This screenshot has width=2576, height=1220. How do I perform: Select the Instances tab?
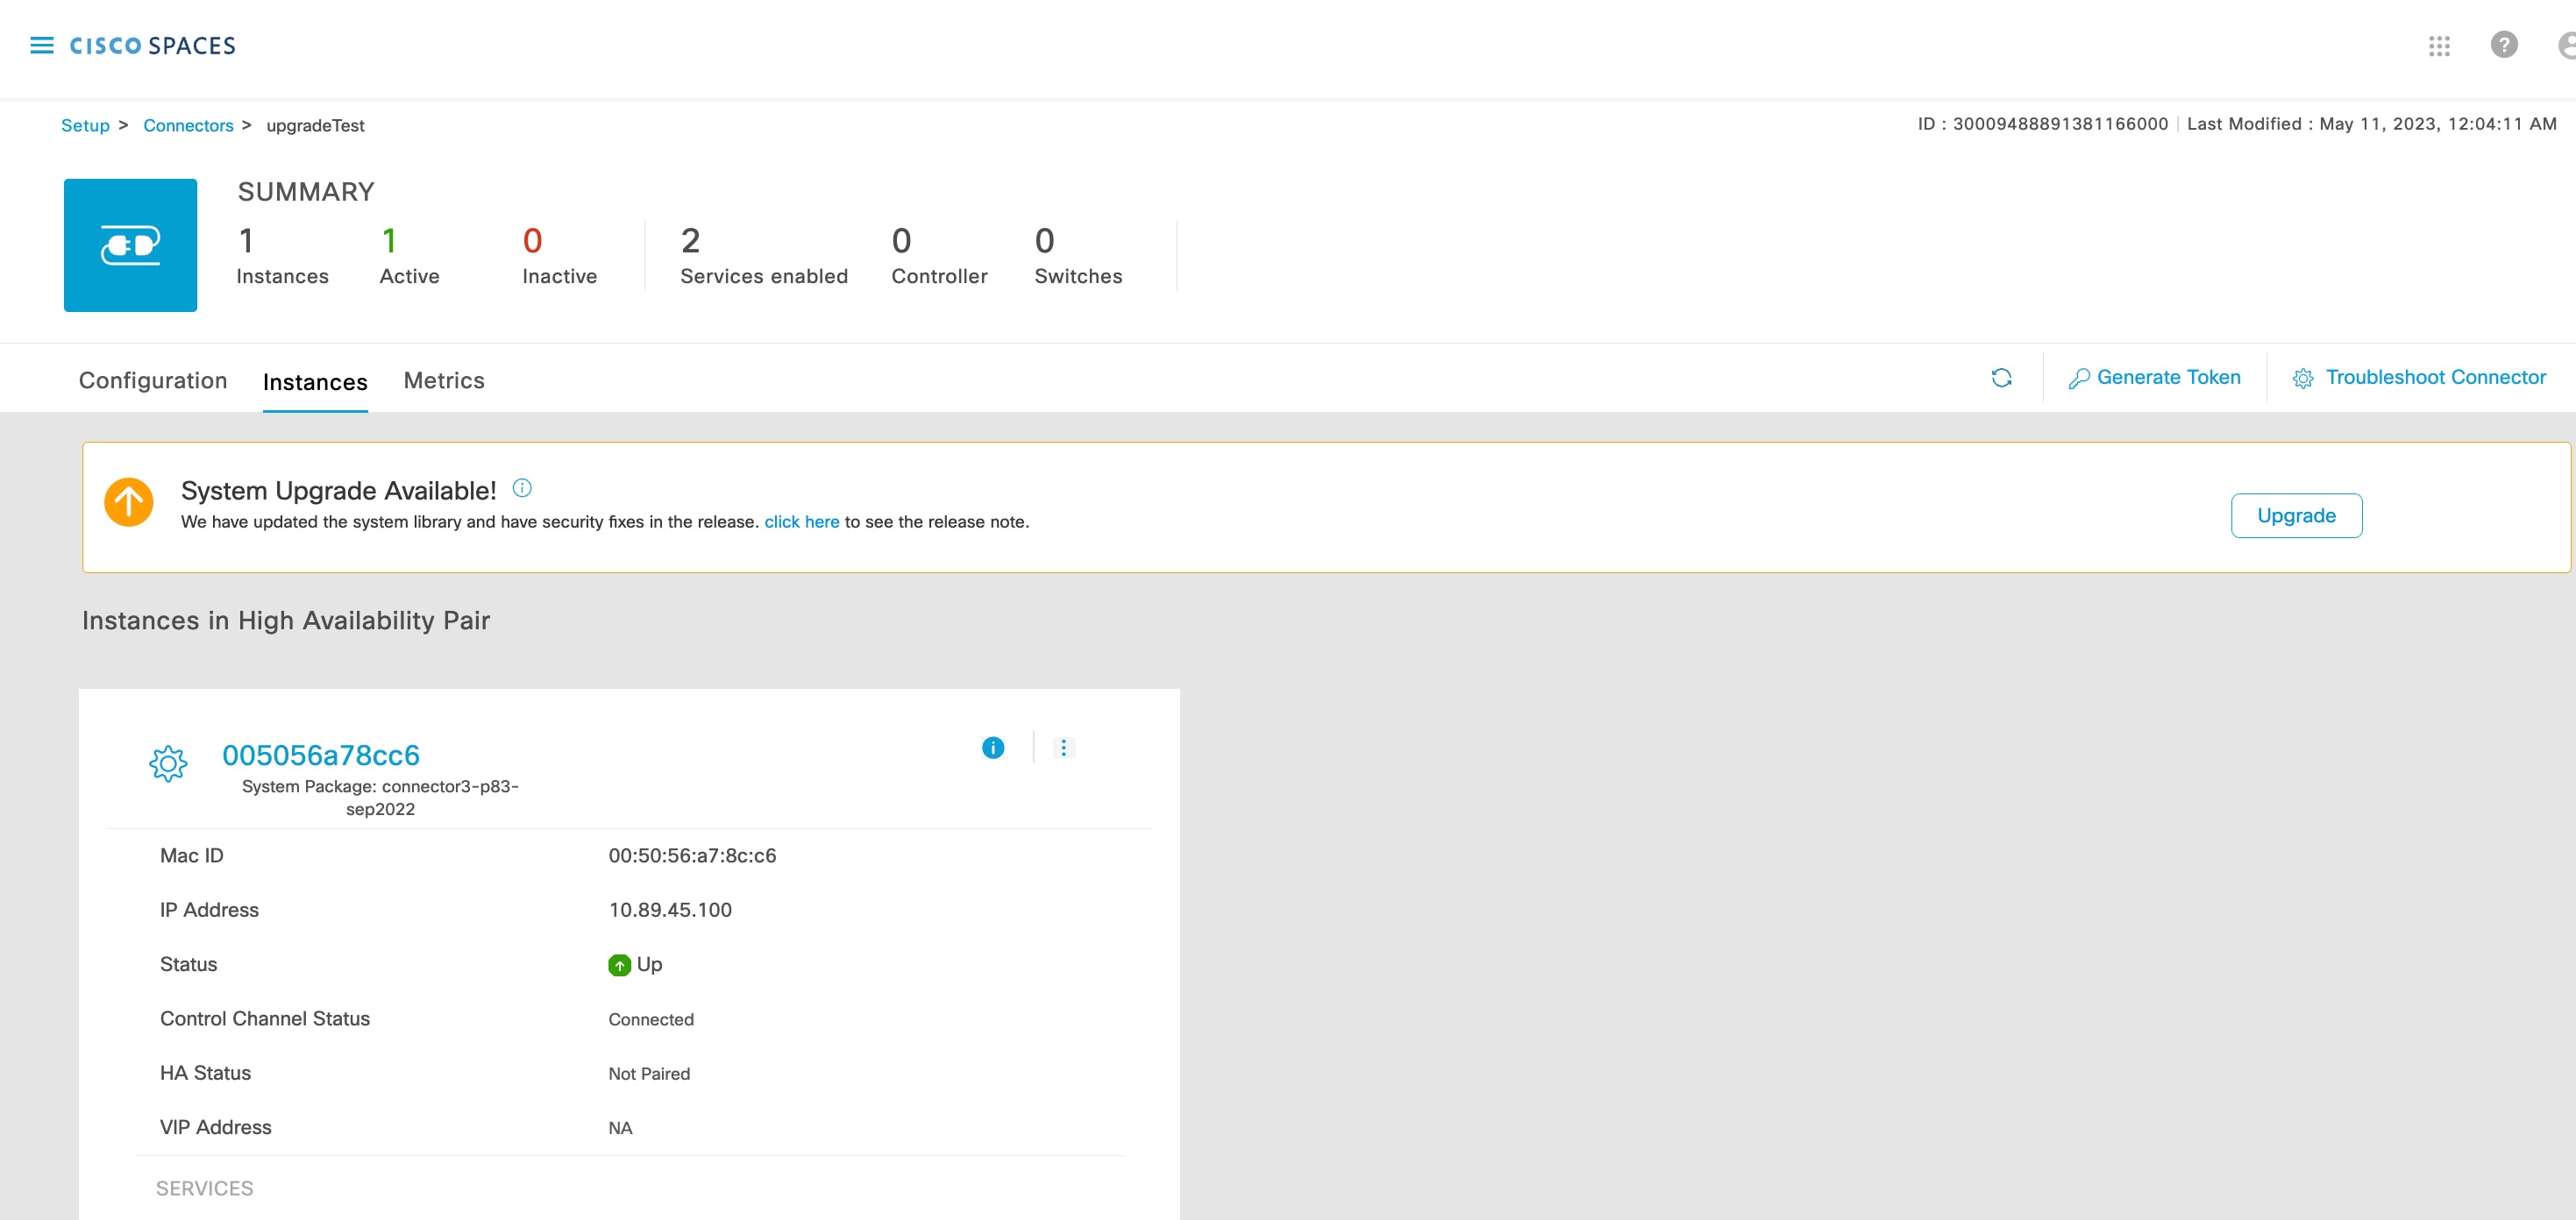[x=315, y=381]
